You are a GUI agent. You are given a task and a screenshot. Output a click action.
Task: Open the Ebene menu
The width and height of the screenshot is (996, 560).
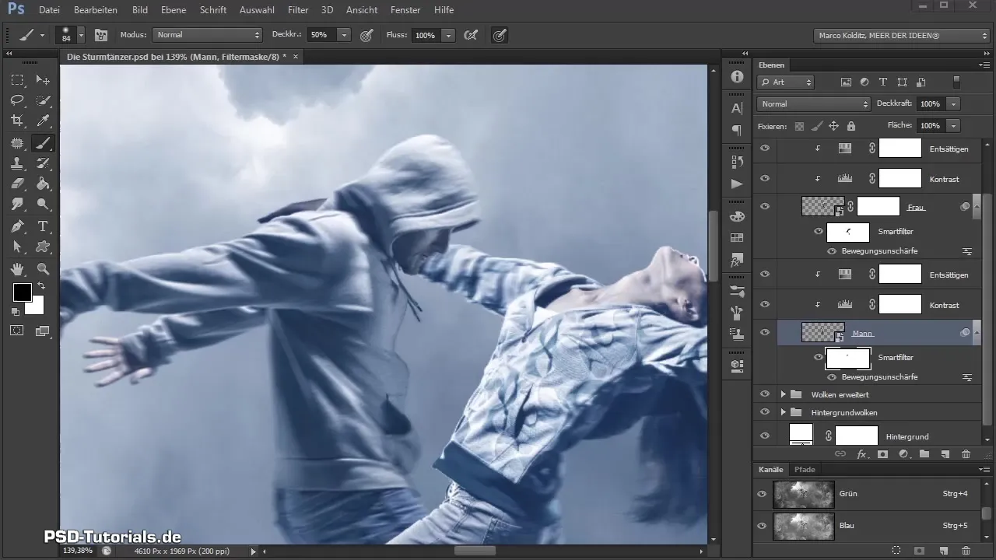click(x=174, y=10)
